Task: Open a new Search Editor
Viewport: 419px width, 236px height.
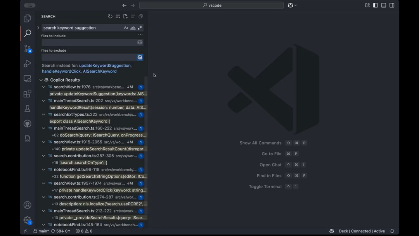Action: (x=125, y=16)
